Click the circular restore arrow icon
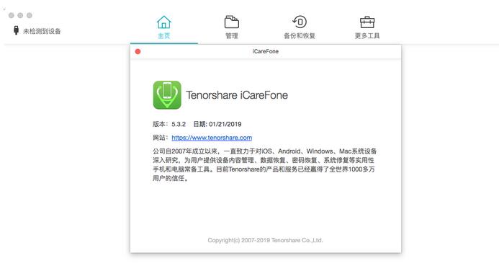Viewport: 499px width, 279px height. click(300, 22)
